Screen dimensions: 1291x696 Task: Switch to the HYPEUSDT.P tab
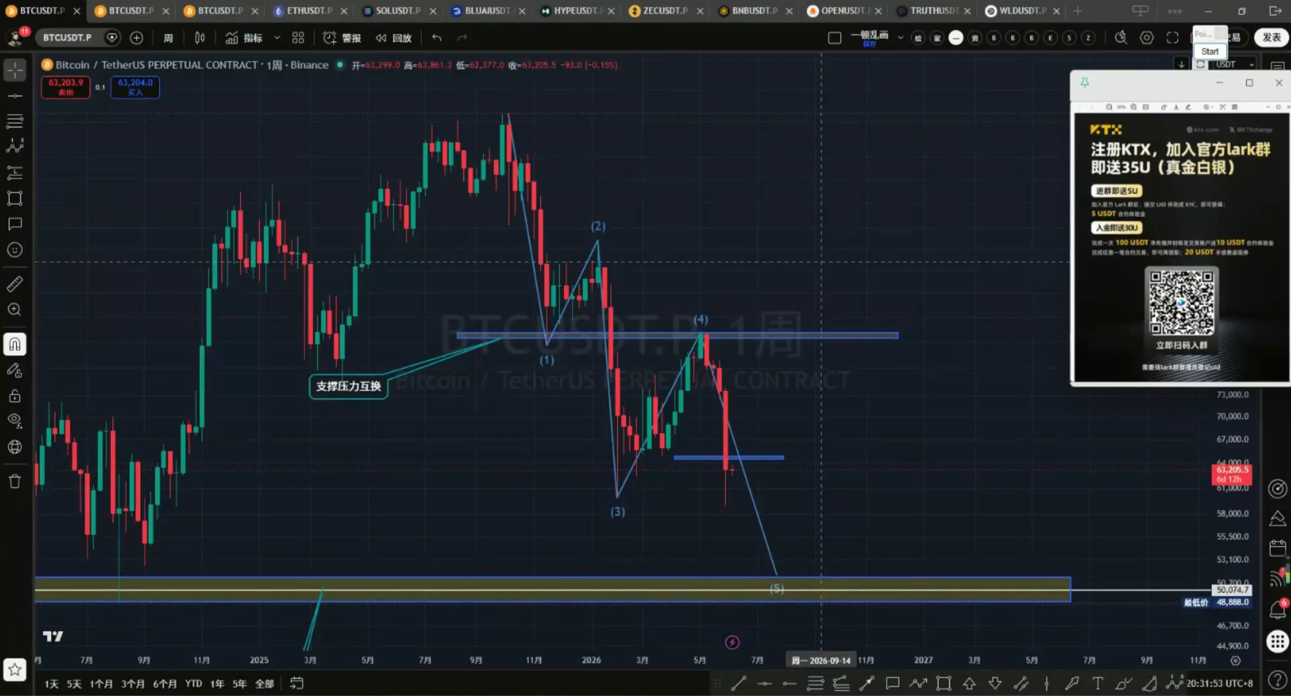coord(578,10)
